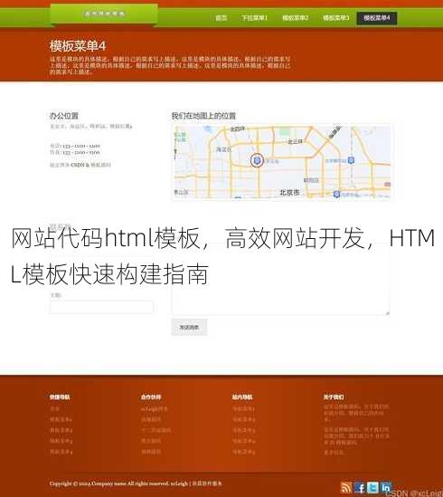Open the Facebook icon in footer
443x497 pixels.
tap(360, 487)
